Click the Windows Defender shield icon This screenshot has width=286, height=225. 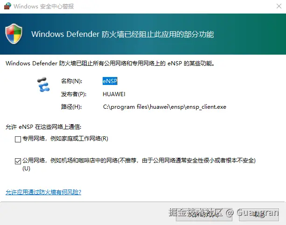[x=14, y=34]
